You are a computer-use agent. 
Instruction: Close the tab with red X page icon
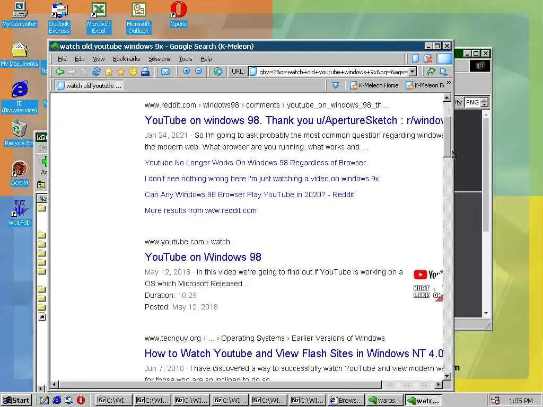click(428, 58)
